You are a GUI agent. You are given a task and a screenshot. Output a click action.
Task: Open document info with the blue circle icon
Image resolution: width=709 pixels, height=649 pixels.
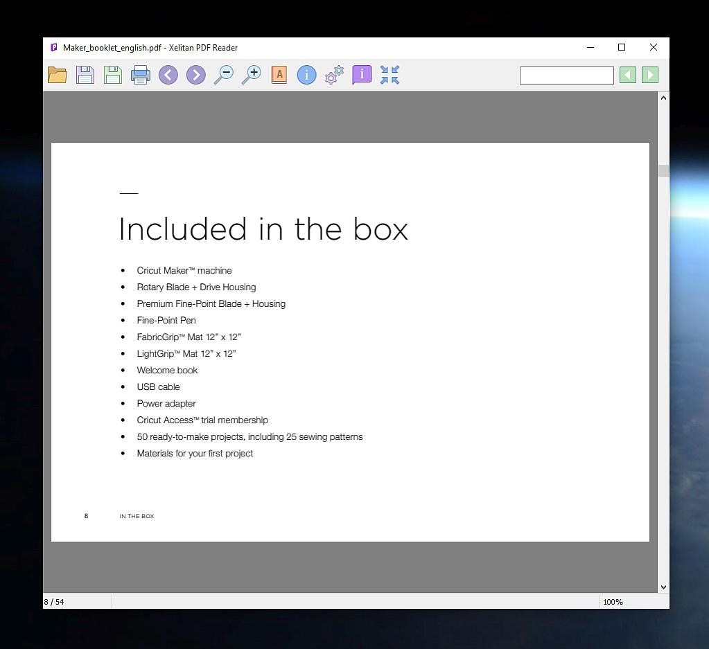[x=306, y=75]
